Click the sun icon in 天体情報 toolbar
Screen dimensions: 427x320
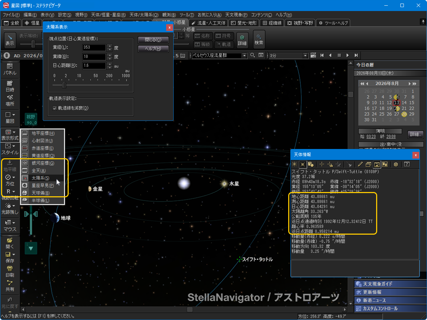point(295,164)
